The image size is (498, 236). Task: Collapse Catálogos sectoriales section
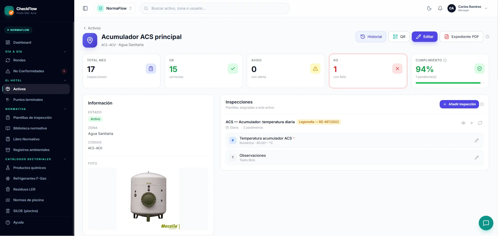(65, 159)
